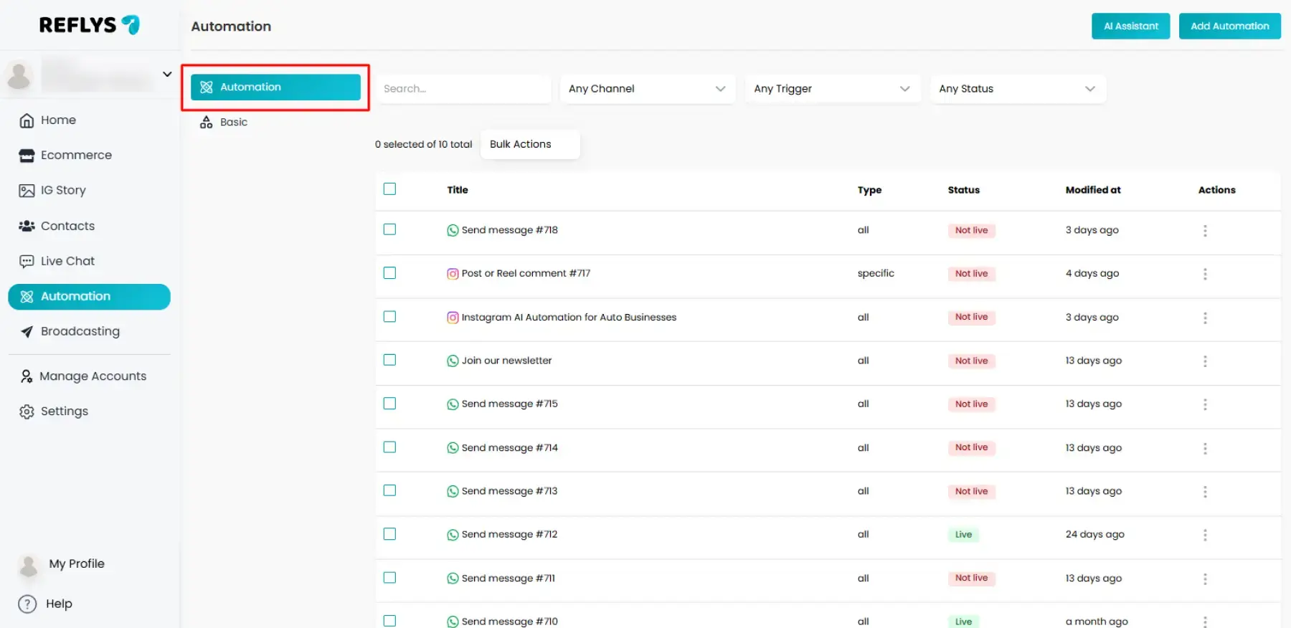Open Contacts via the people icon

point(27,226)
